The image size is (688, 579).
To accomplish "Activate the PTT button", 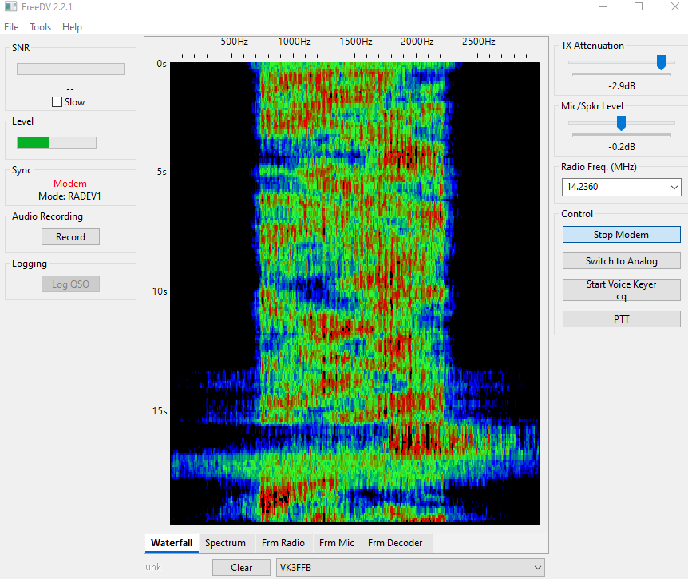I will tap(621, 319).
